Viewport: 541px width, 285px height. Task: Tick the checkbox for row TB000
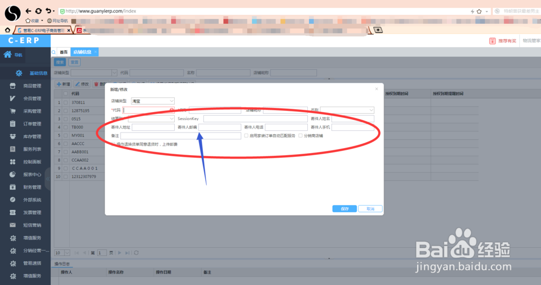tap(65, 127)
